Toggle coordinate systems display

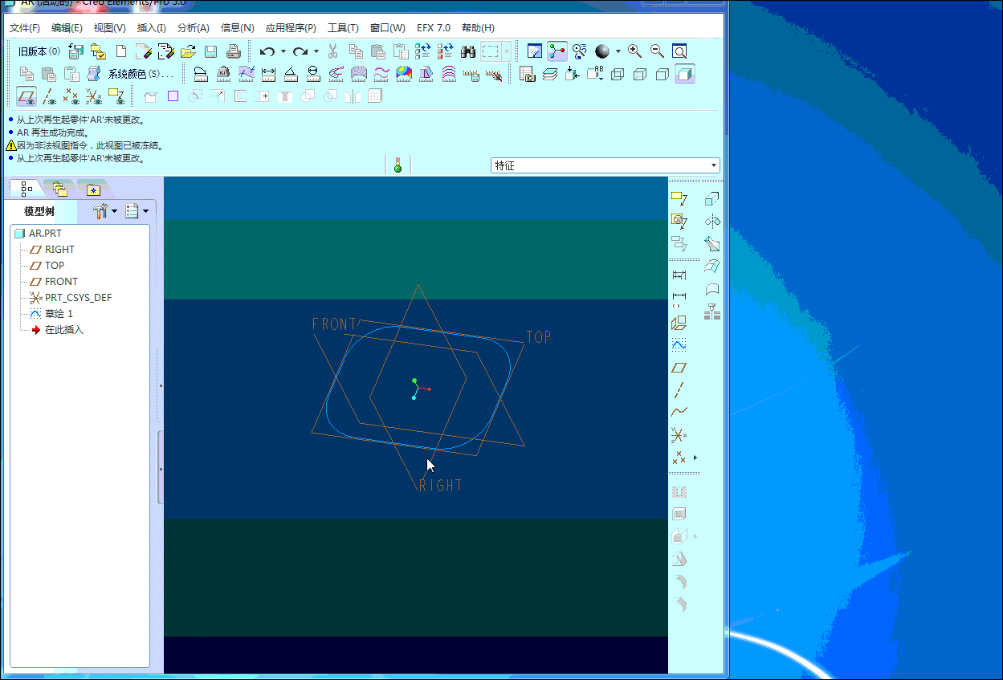click(x=94, y=96)
